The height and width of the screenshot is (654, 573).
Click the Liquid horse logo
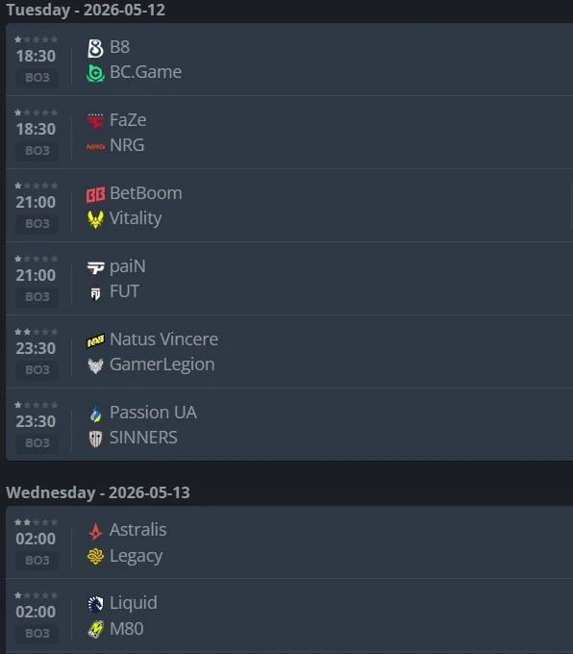click(x=95, y=604)
